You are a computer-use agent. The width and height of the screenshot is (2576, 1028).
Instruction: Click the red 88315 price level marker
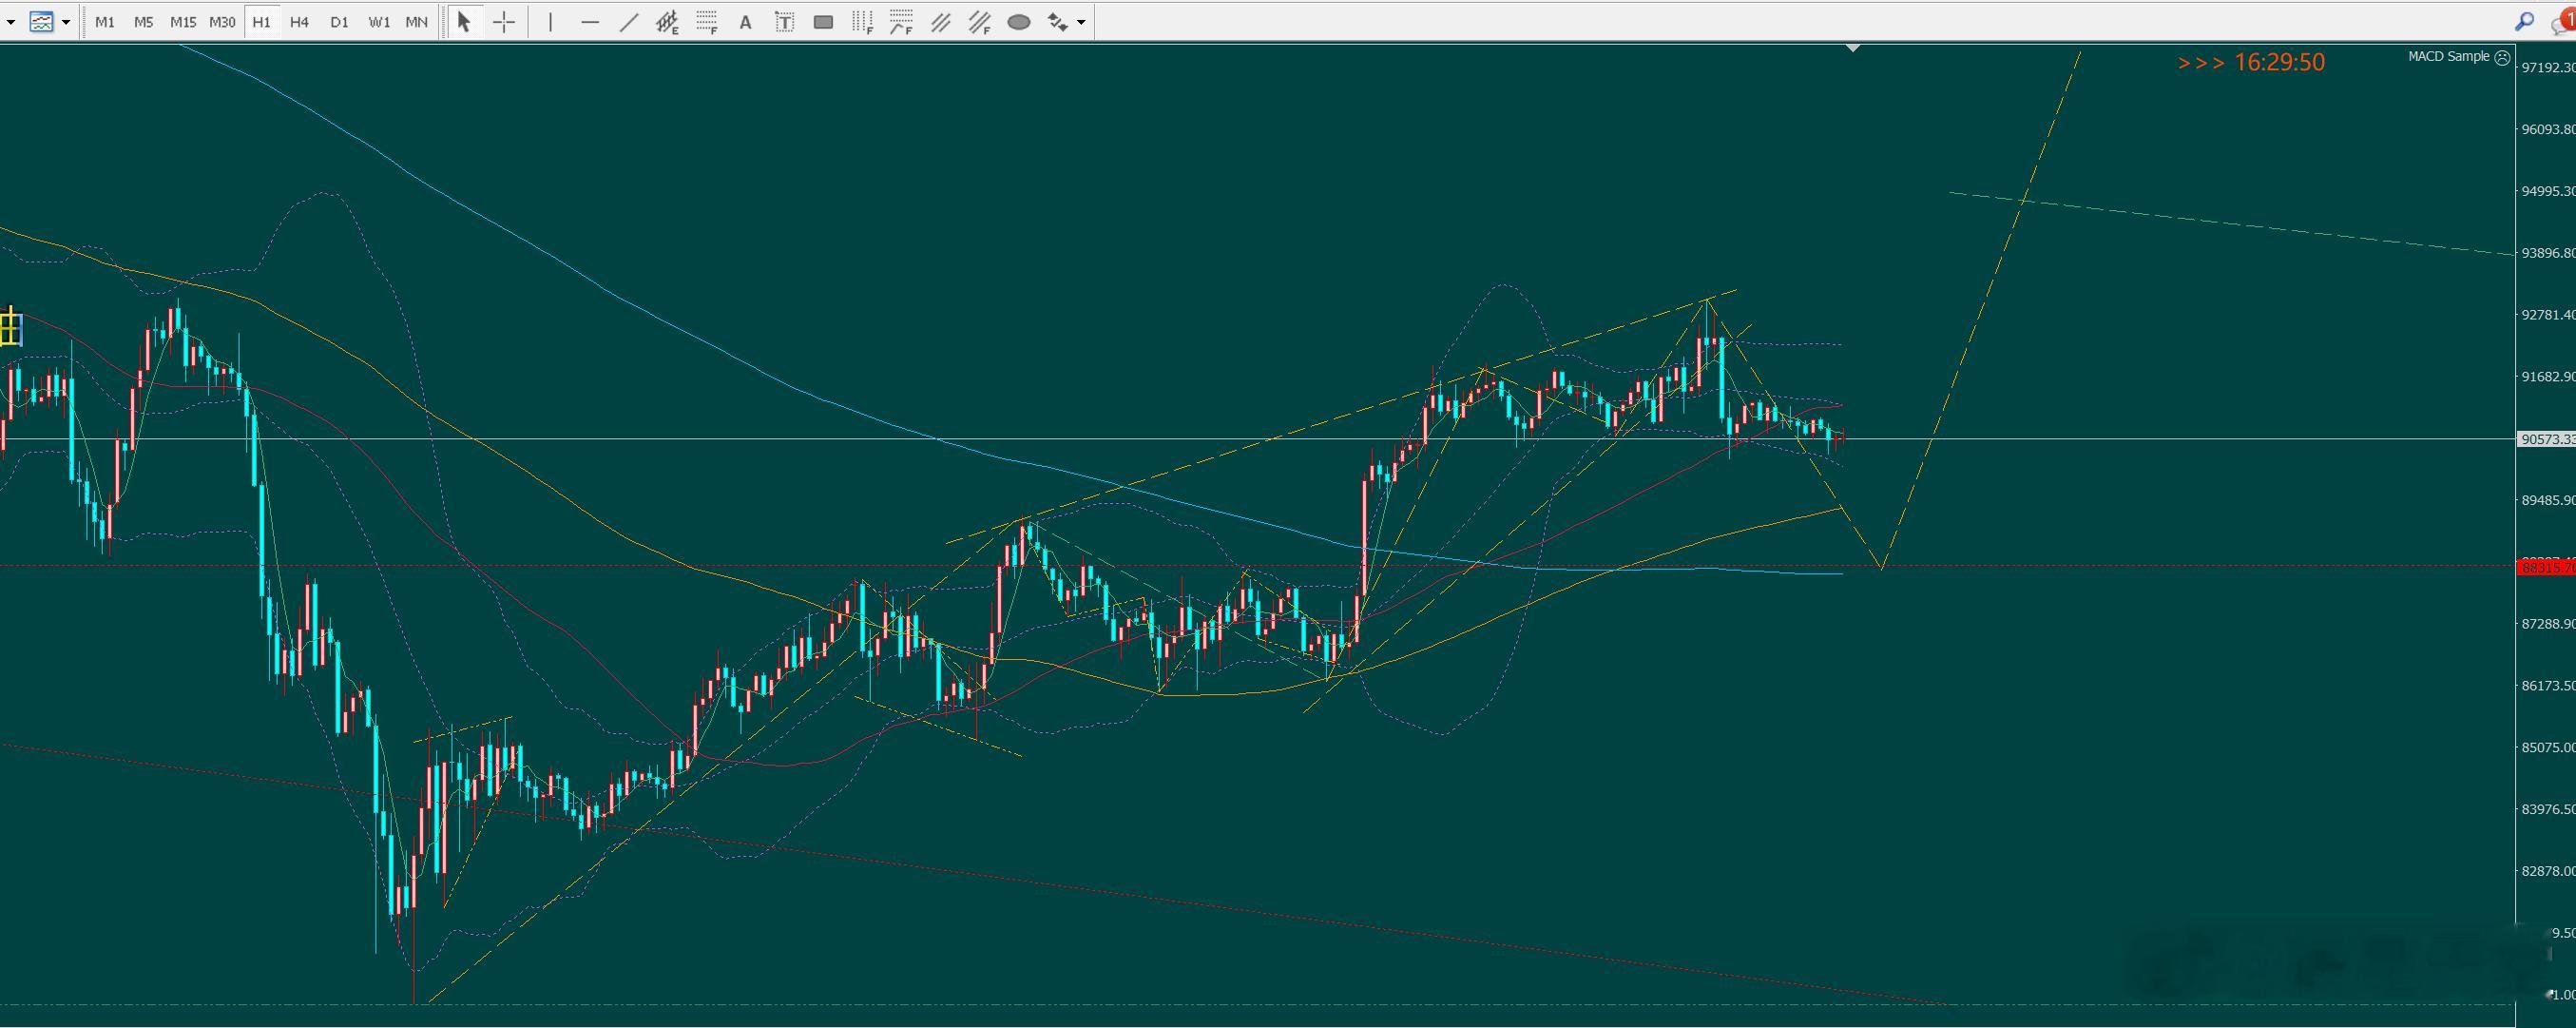[x=2546, y=568]
